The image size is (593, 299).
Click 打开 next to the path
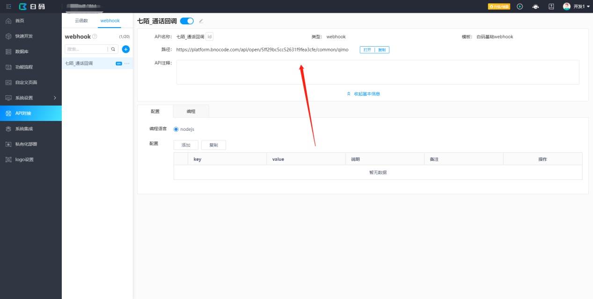pos(367,50)
